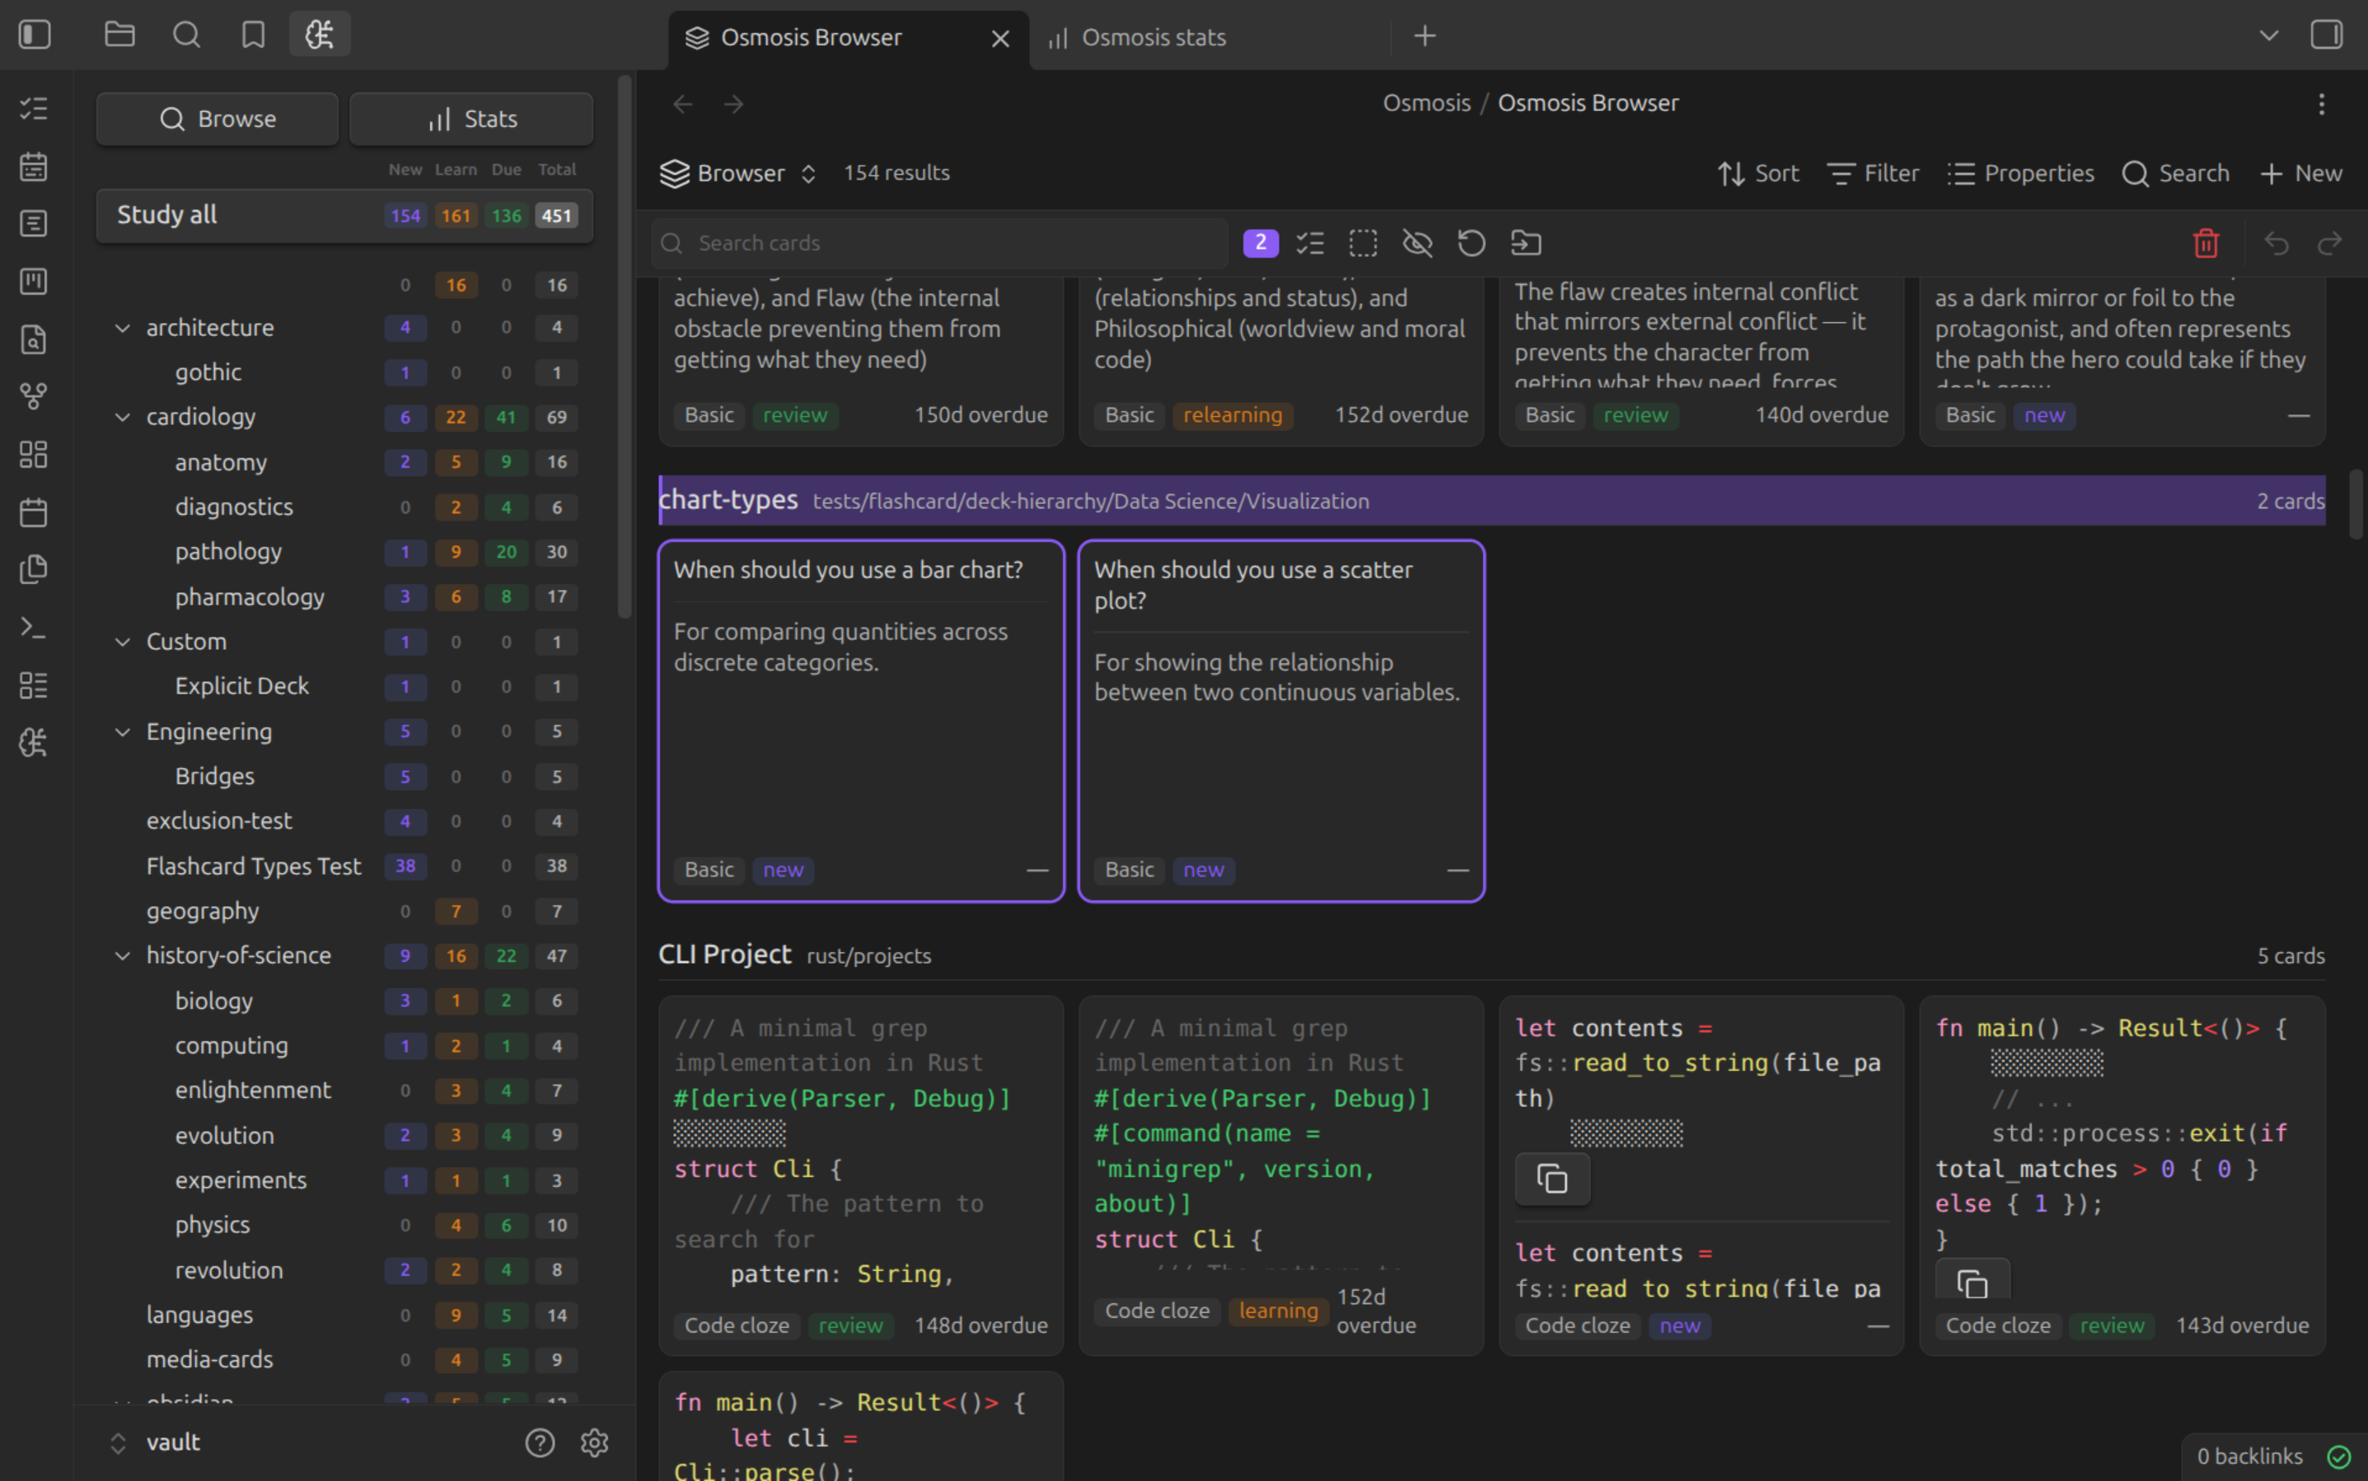The width and height of the screenshot is (2368, 1481).
Task: Open the Sort options
Action: click(x=1758, y=173)
